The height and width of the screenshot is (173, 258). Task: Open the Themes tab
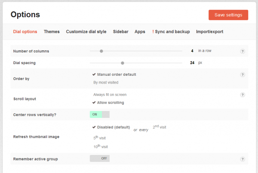pyautogui.click(x=52, y=31)
